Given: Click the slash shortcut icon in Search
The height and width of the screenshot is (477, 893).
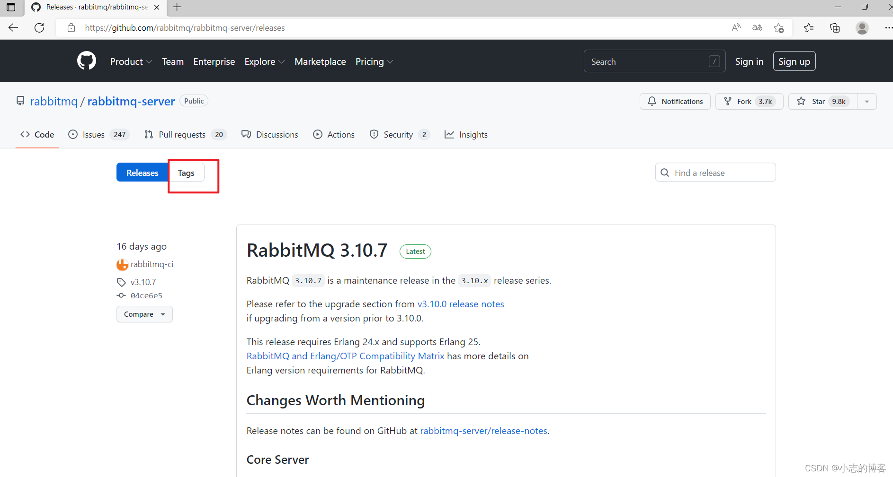Looking at the screenshot, I should click(x=714, y=61).
